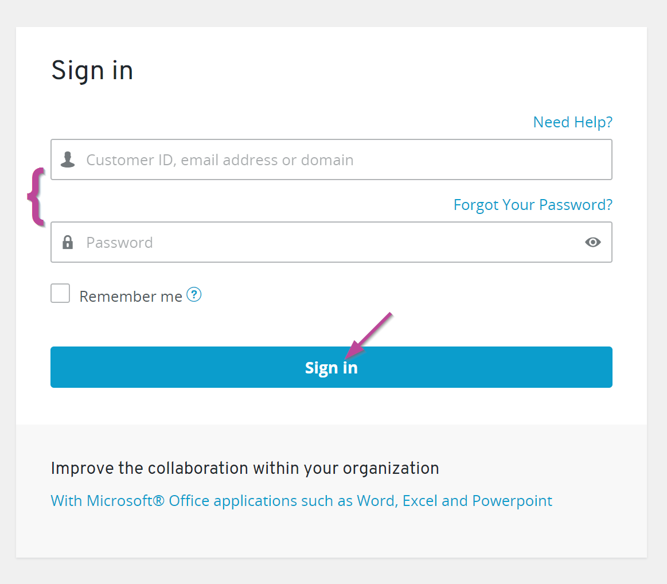
Task: Open the Remember me help question mark
Action: click(194, 295)
